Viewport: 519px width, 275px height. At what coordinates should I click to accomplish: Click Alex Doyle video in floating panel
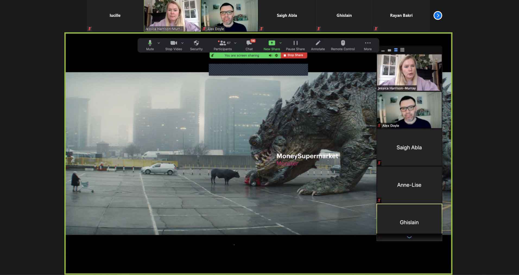point(409,110)
